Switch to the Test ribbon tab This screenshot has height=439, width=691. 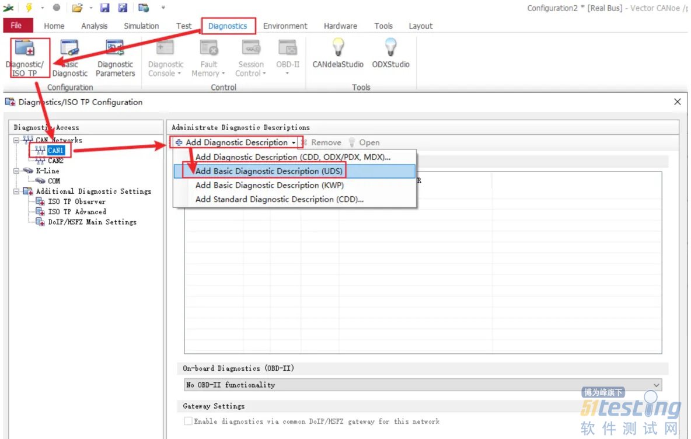pos(184,26)
